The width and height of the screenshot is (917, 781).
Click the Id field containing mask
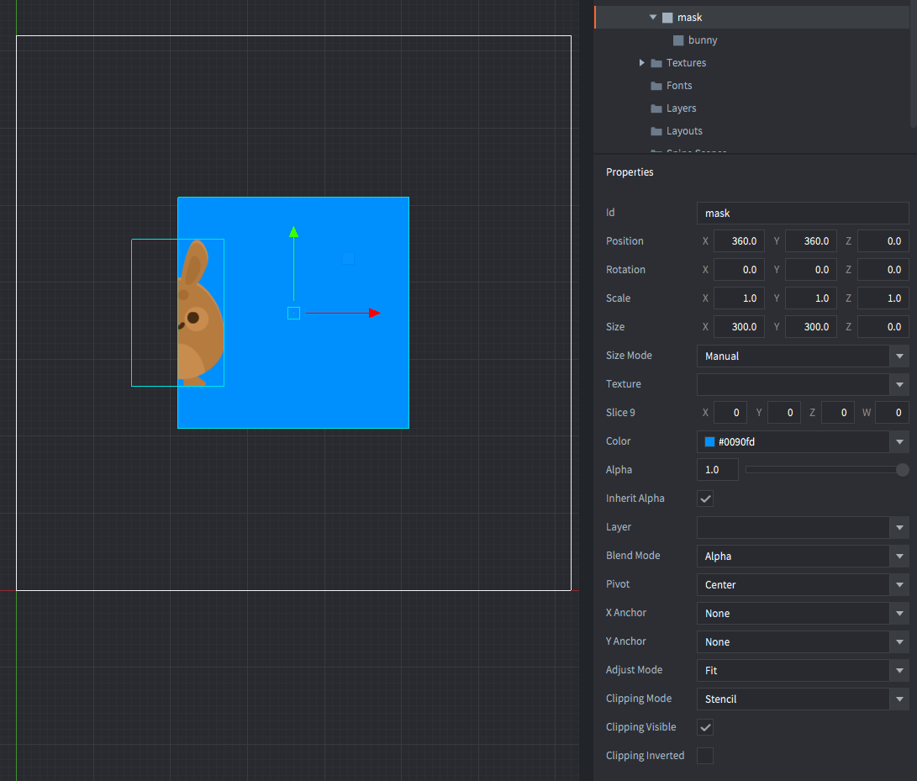point(803,214)
